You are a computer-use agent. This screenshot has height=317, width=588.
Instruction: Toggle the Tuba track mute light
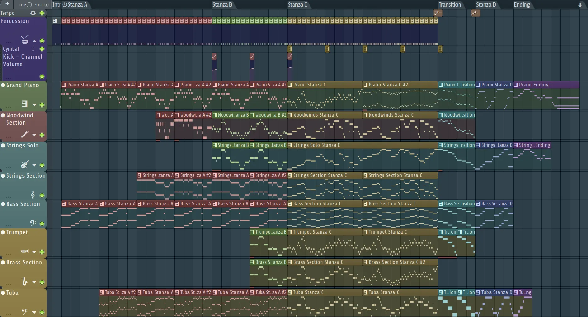pyautogui.click(x=42, y=312)
